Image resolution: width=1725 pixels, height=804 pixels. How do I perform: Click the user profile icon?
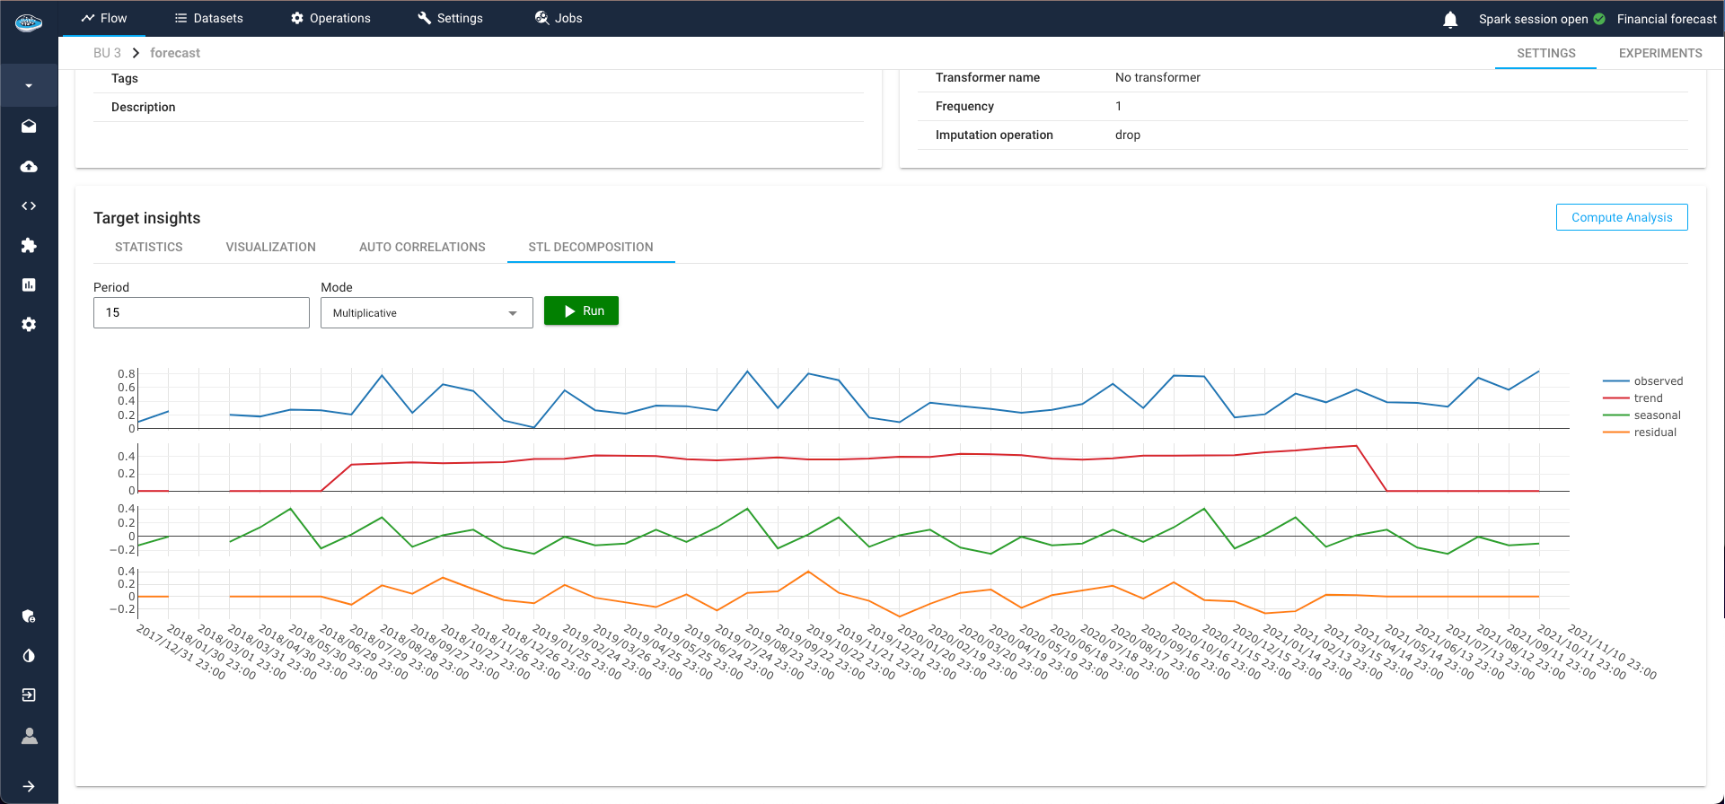29,736
